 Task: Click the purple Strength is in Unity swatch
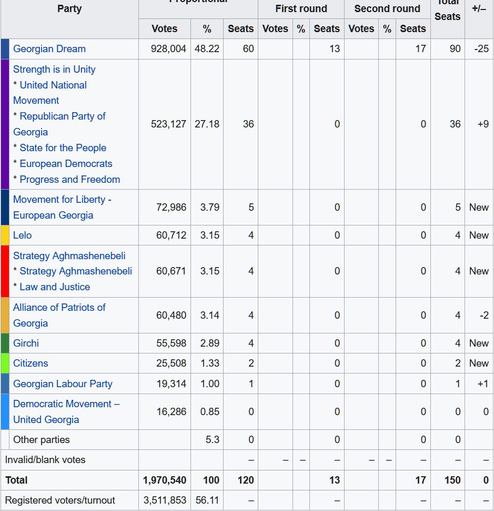(x=5, y=124)
